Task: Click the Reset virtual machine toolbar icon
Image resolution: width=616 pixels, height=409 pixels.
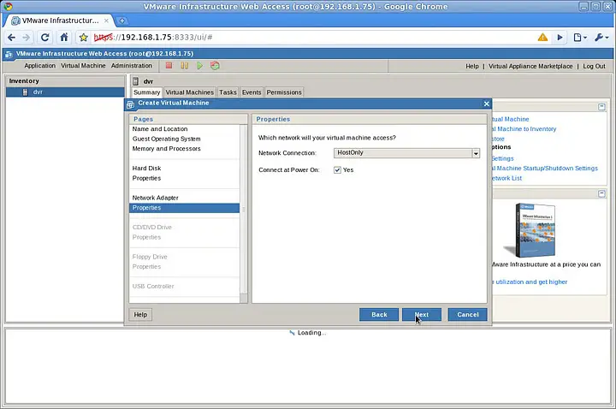Action: pos(215,66)
